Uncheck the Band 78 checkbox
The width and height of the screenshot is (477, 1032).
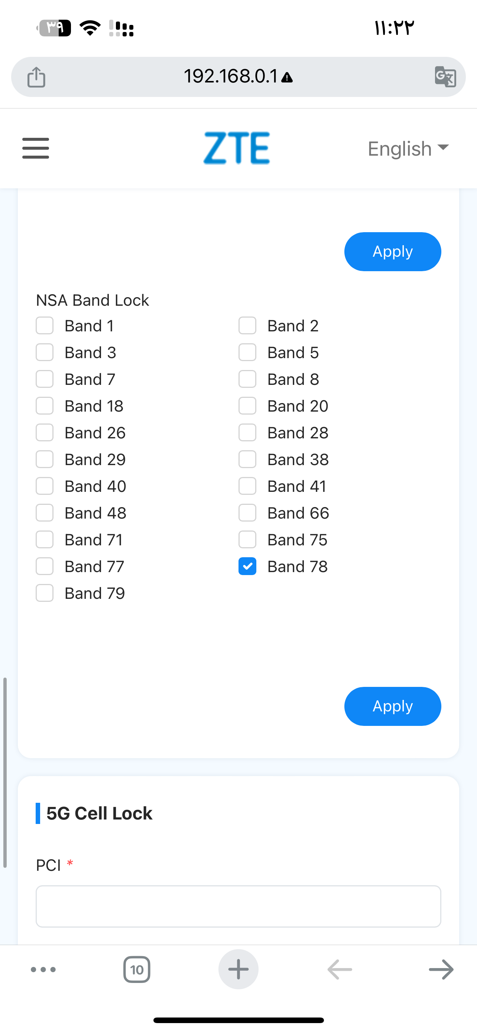247,567
